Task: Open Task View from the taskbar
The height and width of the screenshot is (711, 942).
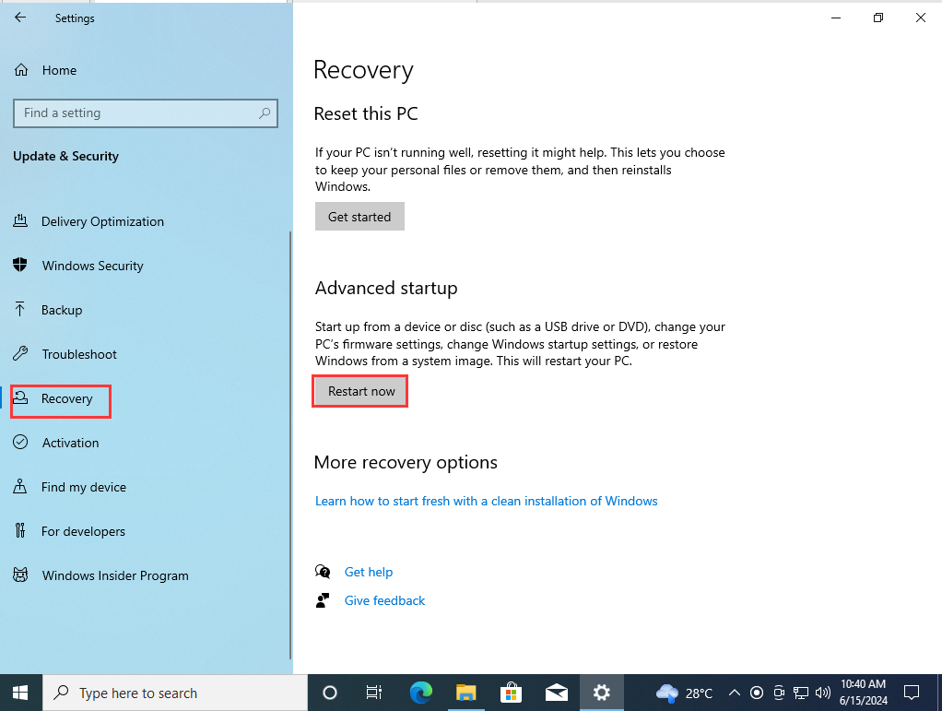Action: click(373, 693)
